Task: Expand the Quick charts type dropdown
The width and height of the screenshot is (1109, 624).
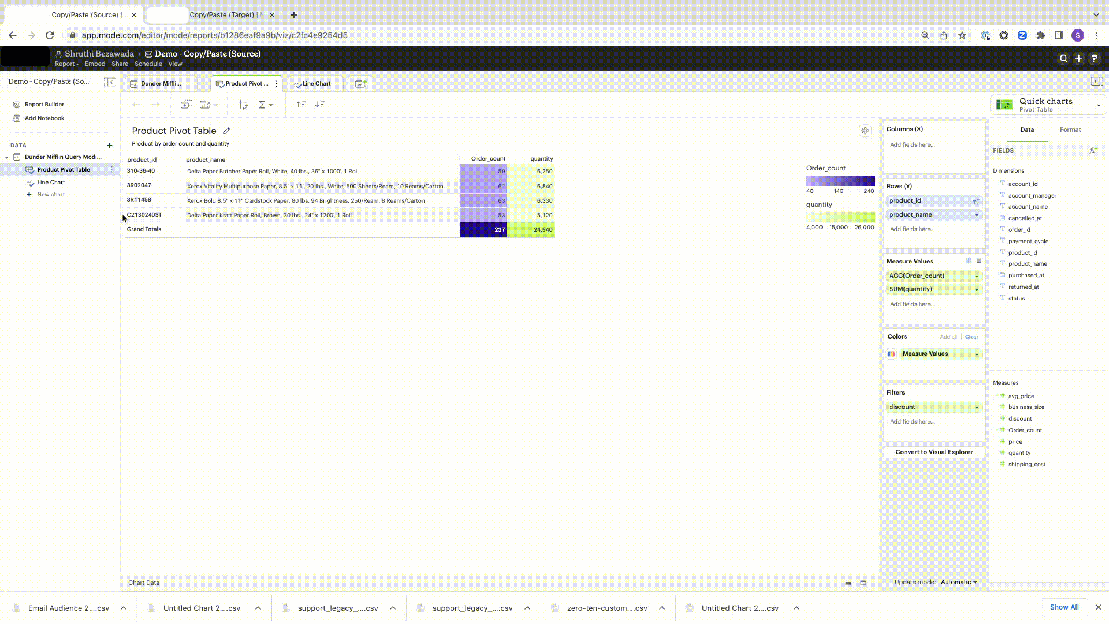Action: point(1098,105)
